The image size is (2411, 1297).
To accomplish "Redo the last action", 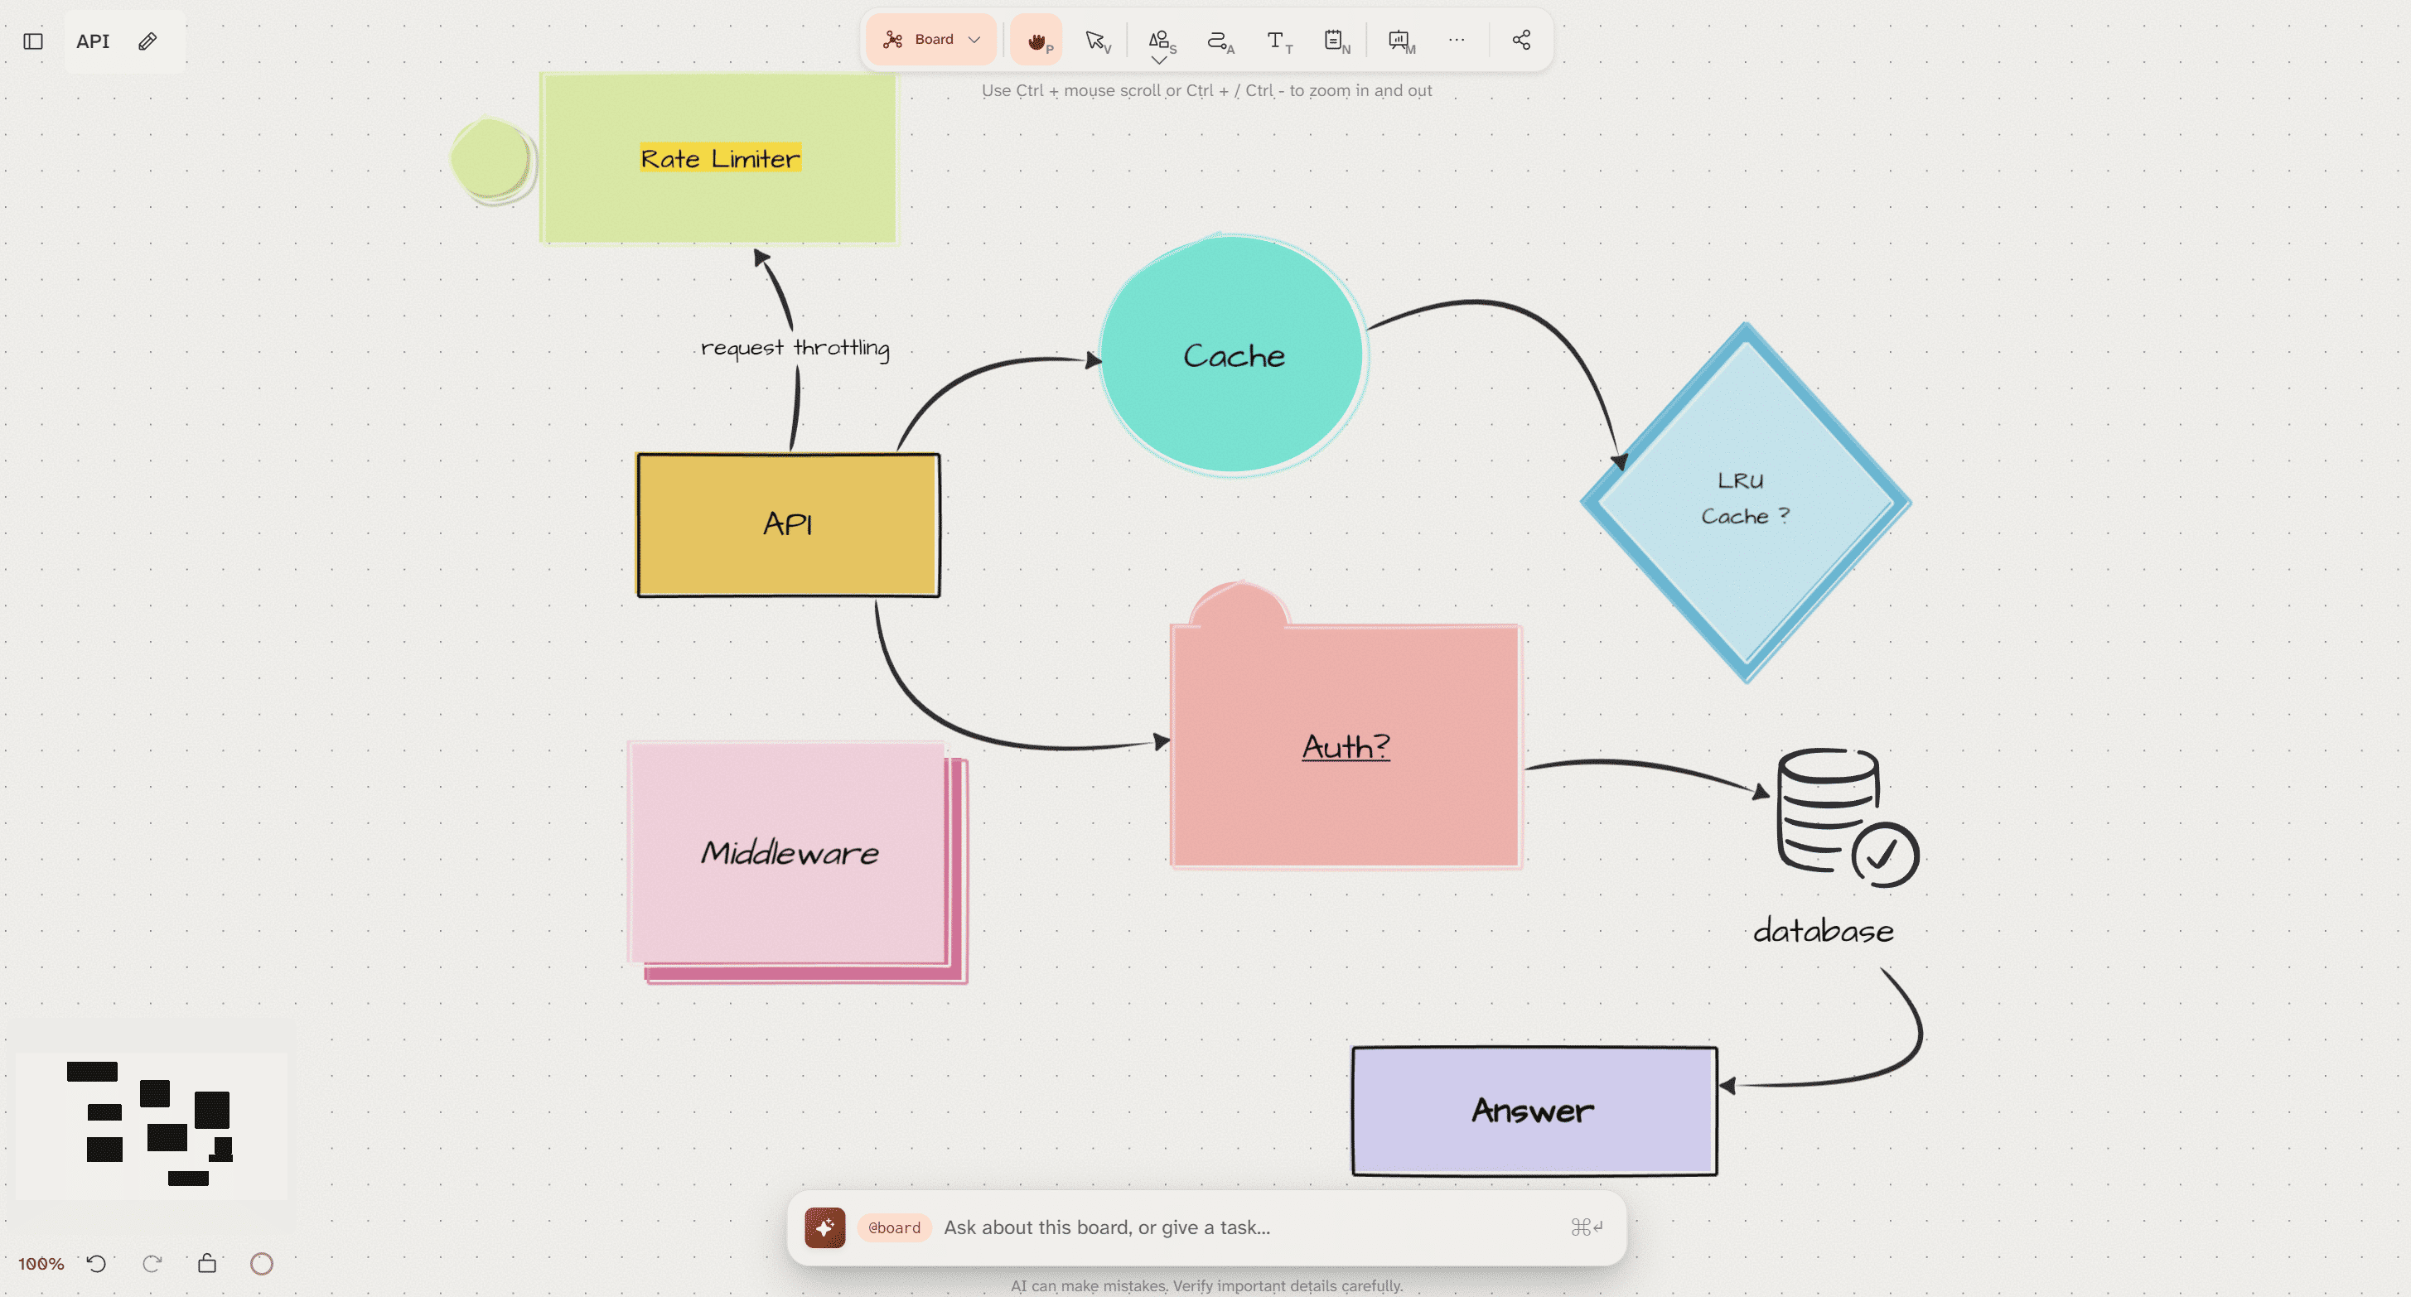I will pos(152,1263).
